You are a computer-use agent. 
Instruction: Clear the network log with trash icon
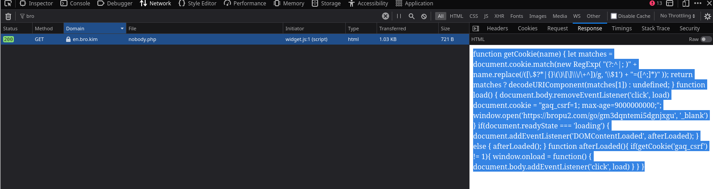(8, 16)
